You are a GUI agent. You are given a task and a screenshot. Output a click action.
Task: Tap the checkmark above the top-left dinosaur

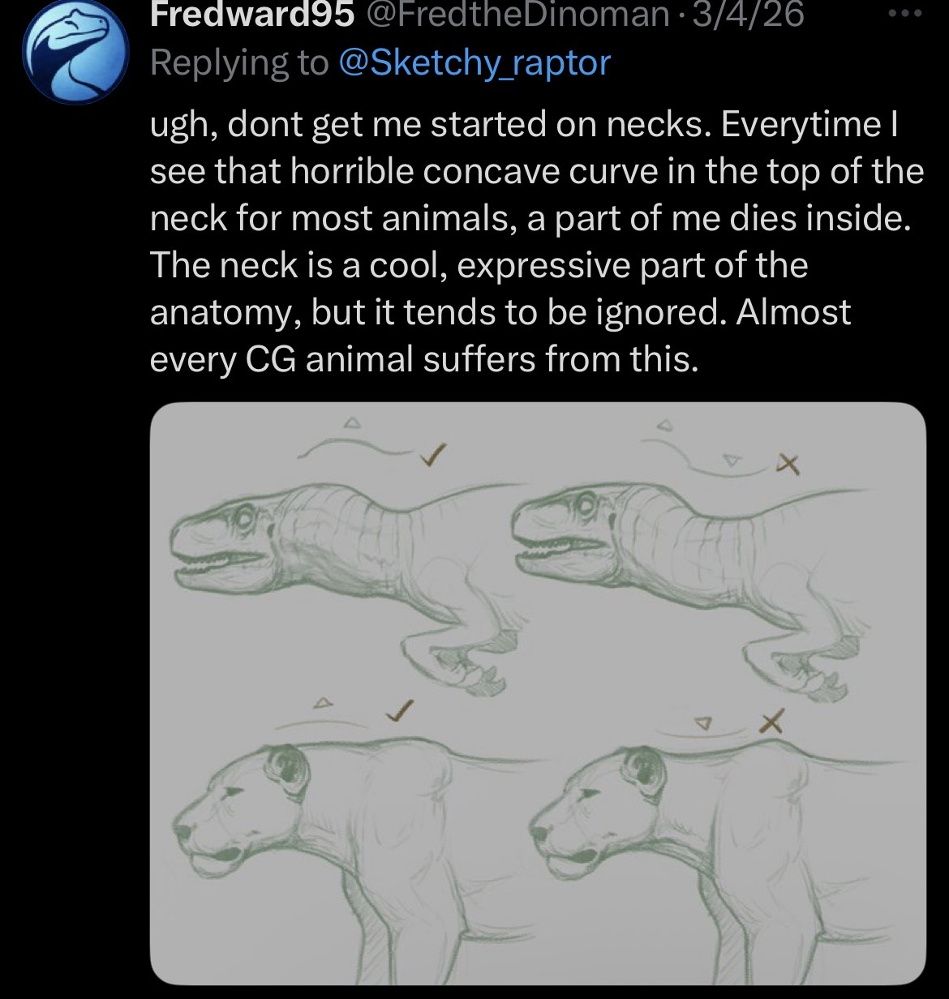434,454
